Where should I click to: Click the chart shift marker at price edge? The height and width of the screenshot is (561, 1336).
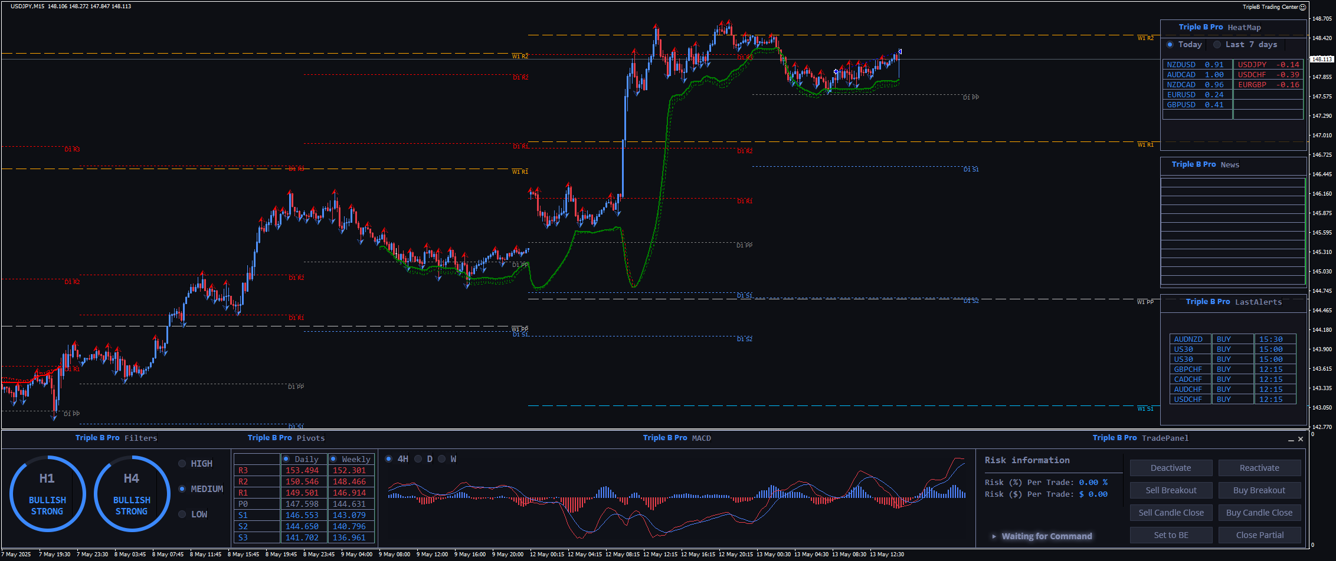tap(899, 51)
